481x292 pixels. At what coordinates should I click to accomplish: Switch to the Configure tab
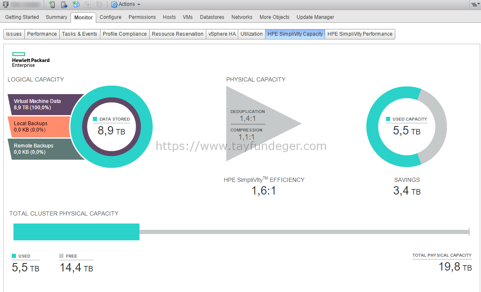pyautogui.click(x=110, y=17)
